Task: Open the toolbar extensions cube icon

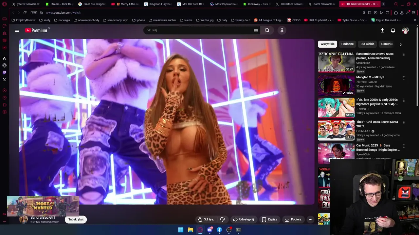Action: (396, 13)
